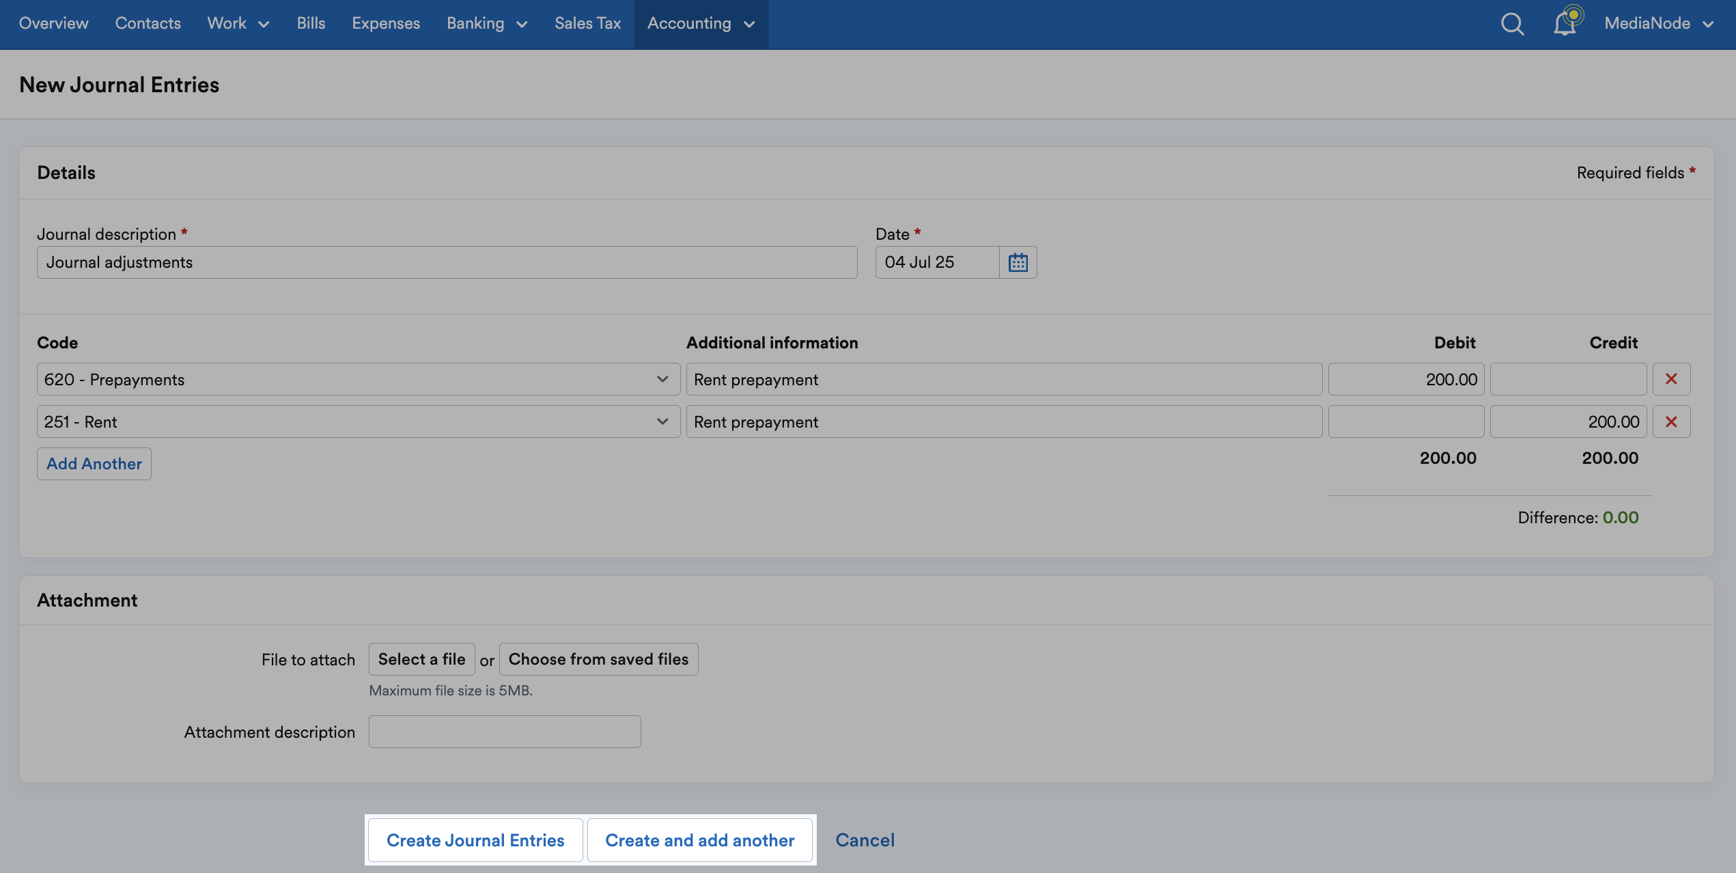Remove the 620 - Prepayments row

tap(1671, 379)
